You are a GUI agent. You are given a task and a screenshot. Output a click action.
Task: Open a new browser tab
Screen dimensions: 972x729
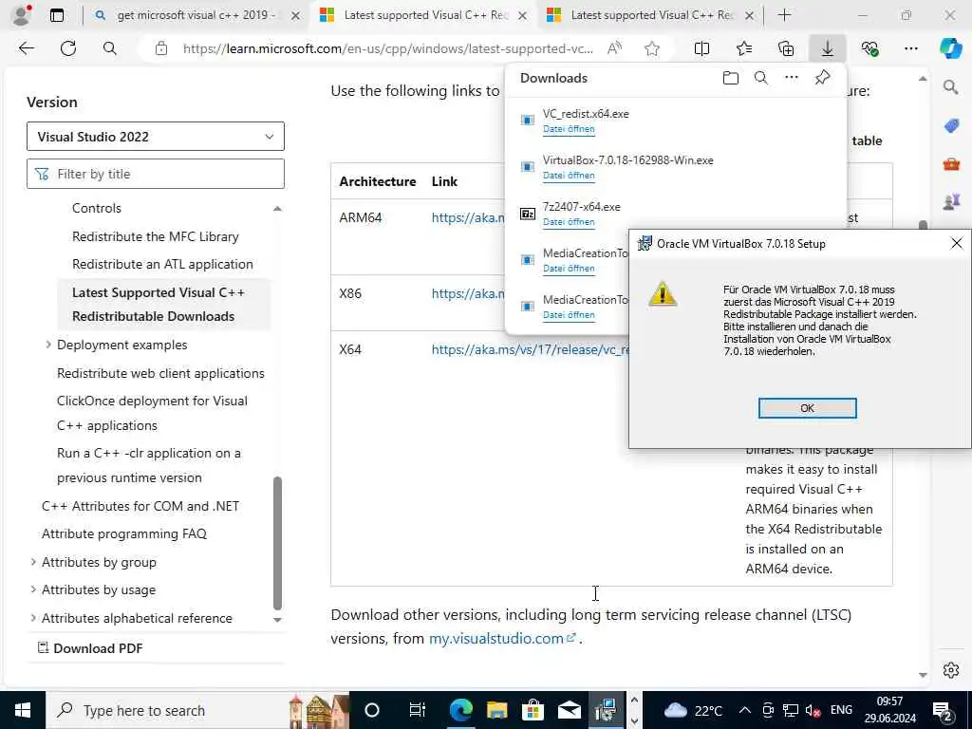[784, 15]
